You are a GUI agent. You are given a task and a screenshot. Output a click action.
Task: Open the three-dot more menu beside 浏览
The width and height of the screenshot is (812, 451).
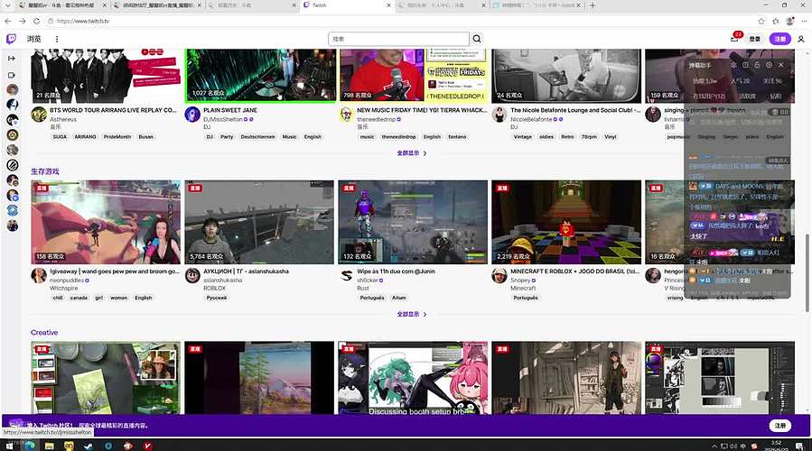click(56, 39)
